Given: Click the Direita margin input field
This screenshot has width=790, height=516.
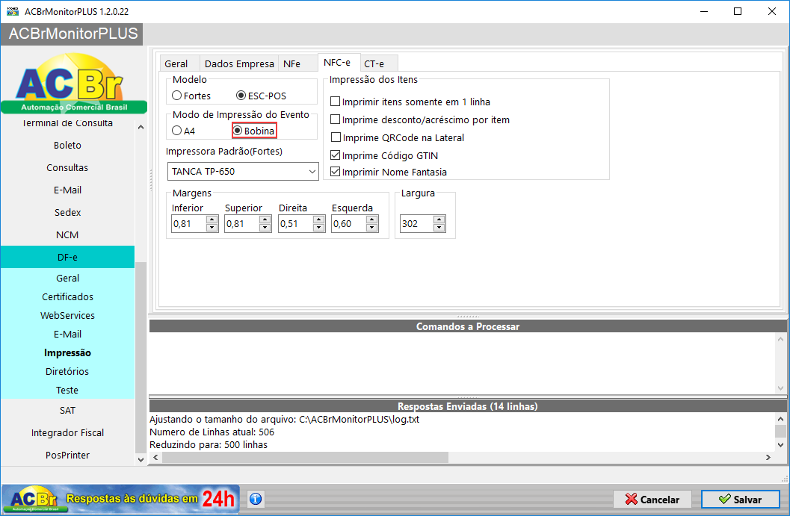Looking at the screenshot, I should click(x=296, y=223).
